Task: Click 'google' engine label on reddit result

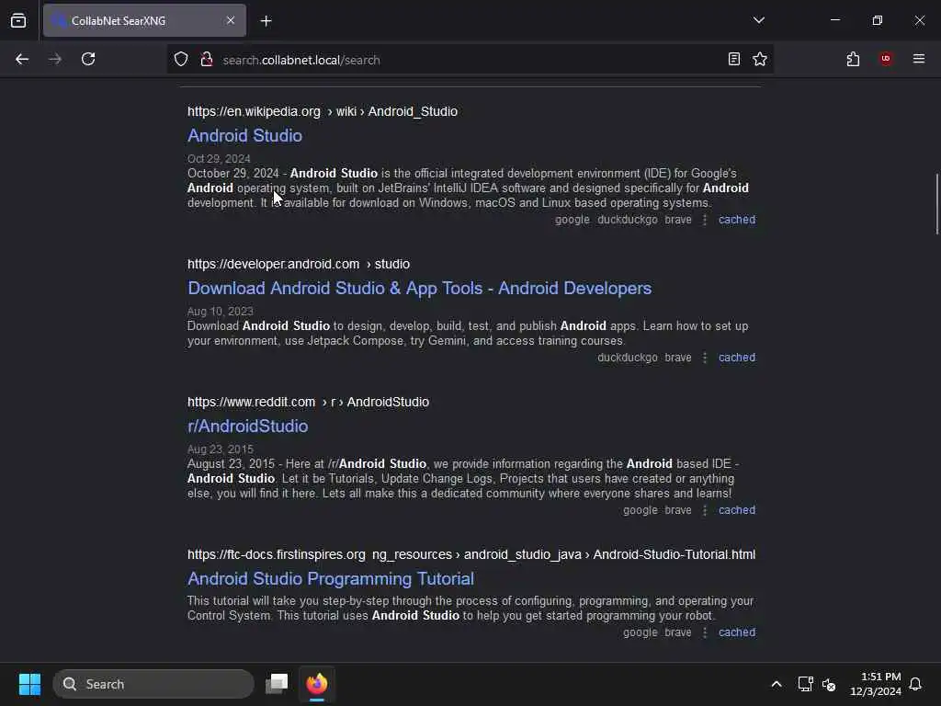Action: click(641, 510)
